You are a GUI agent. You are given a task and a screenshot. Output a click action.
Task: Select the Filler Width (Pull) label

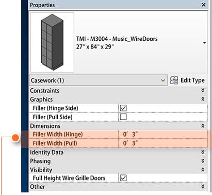pyautogui.click(x=55, y=143)
